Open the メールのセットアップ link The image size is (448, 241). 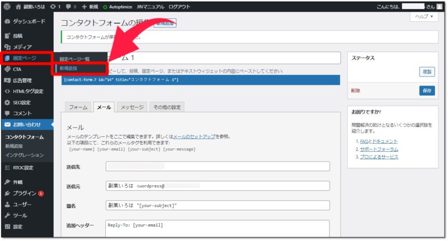pyautogui.click(x=194, y=136)
